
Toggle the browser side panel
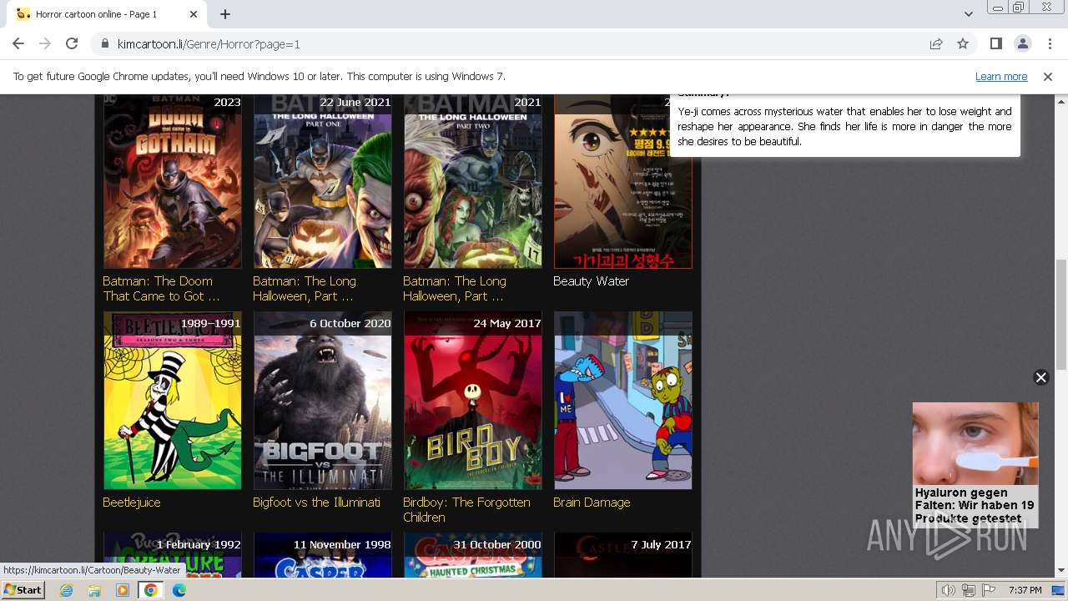click(x=995, y=43)
